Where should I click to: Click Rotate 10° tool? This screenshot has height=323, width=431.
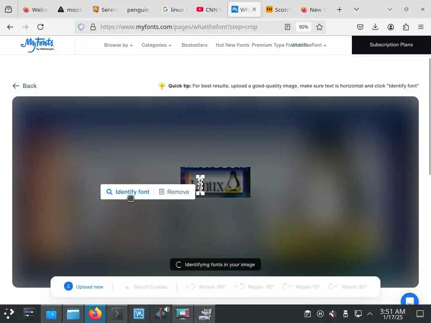[301, 287]
